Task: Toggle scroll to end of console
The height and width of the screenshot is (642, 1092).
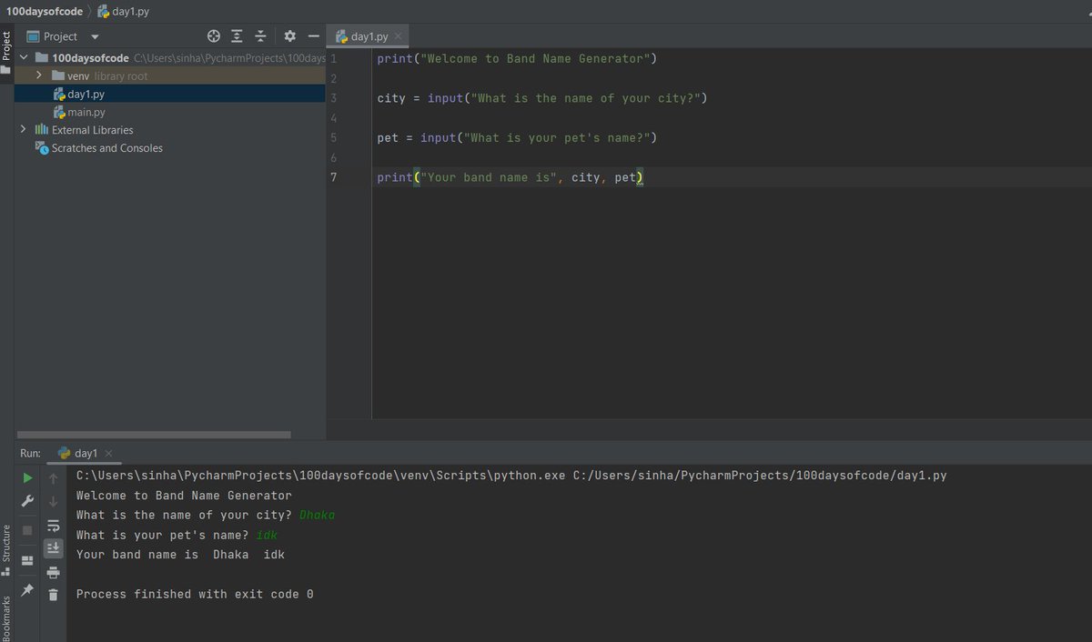Action: [x=54, y=547]
